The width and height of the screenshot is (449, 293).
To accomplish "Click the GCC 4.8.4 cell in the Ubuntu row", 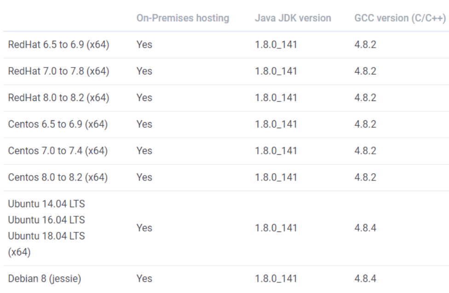I will [365, 228].
